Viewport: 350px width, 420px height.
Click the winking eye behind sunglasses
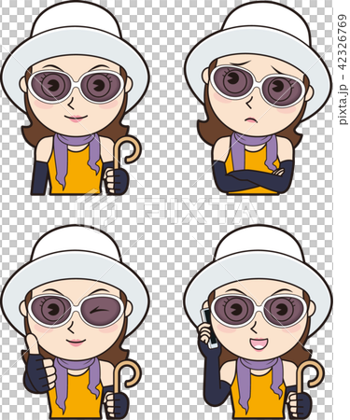pos(100,309)
